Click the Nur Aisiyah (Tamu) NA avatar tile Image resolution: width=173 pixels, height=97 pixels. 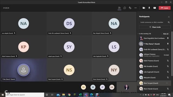click(114, 23)
